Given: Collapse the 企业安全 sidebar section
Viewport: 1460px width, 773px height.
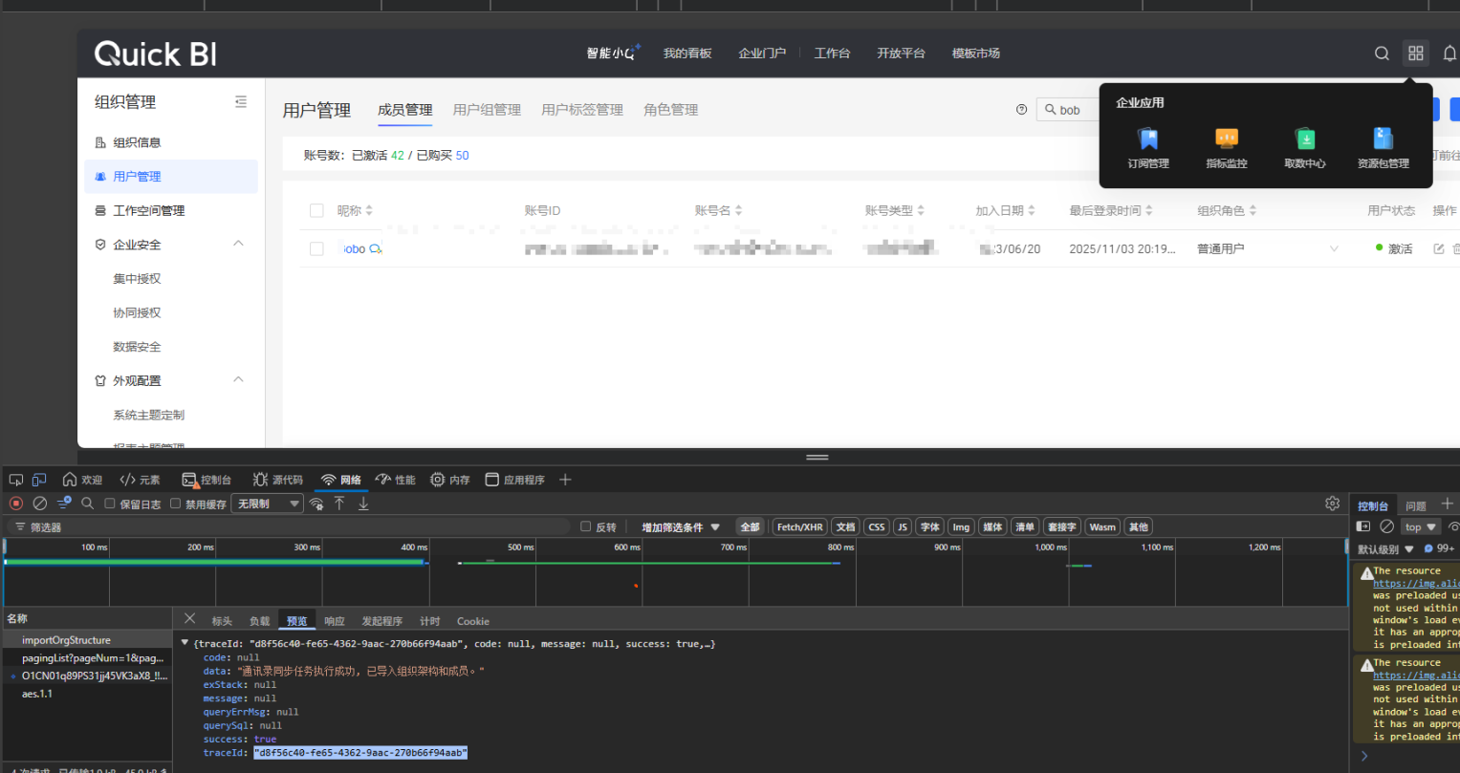Looking at the screenshot, I should coord(239,245).
